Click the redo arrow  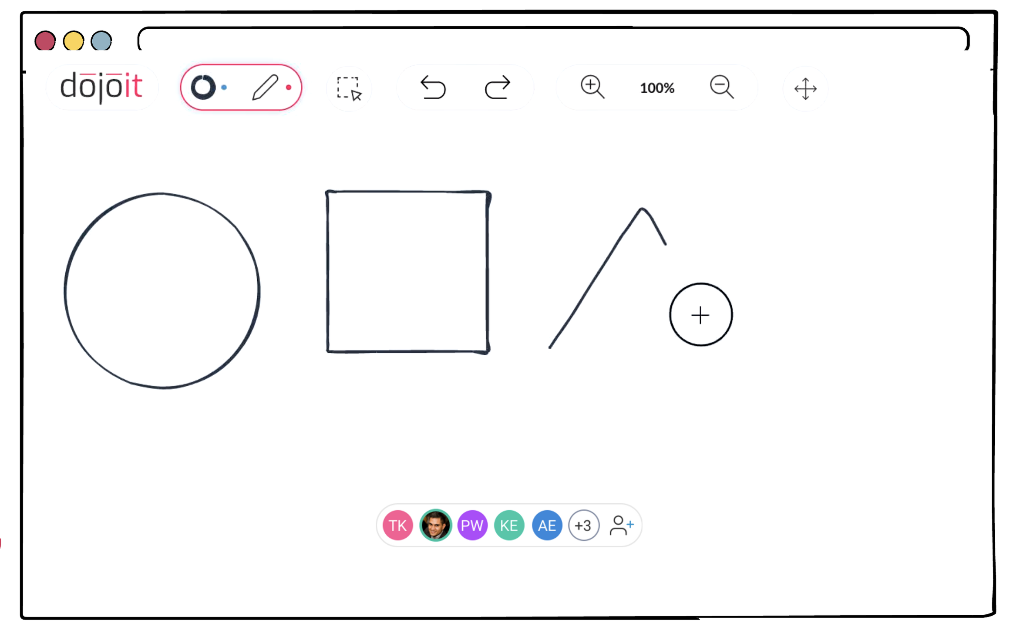[497, 88]
